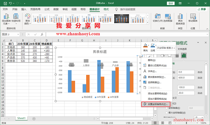The width and height of the screenshot is (210, 125).
Task: Open Change Colors palette (更改颜色)
Action: 27,19
